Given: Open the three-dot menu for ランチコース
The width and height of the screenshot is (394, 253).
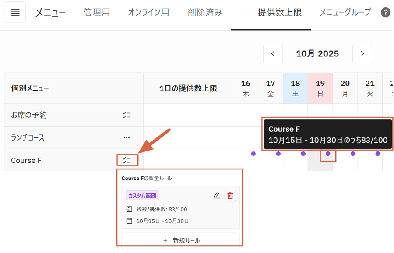Looking at the screenshot, I should point(127,138).
